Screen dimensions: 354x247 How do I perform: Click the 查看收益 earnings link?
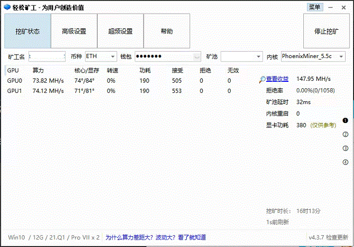[278, 79]
